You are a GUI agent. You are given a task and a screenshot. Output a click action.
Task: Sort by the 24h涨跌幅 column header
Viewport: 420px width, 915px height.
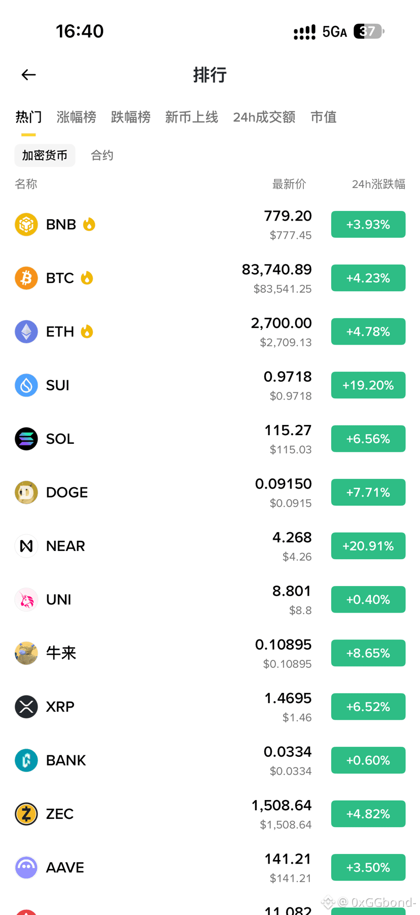[378, 184]
